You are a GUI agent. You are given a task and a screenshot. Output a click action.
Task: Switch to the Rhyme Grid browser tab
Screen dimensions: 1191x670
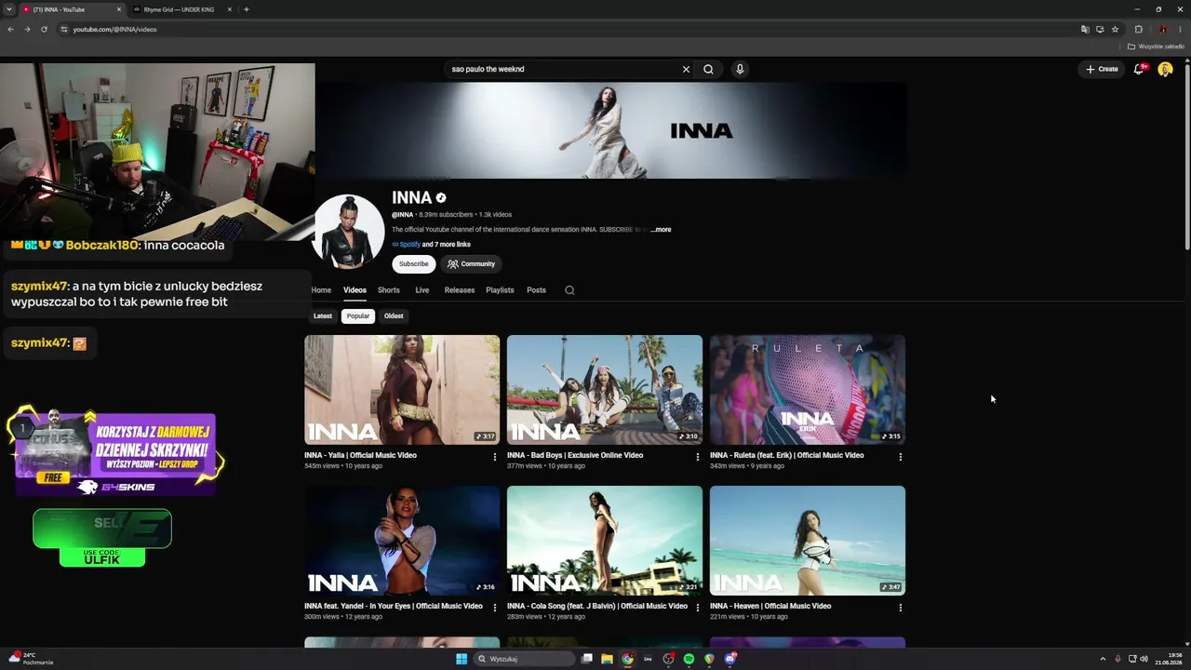coord(181,9)
